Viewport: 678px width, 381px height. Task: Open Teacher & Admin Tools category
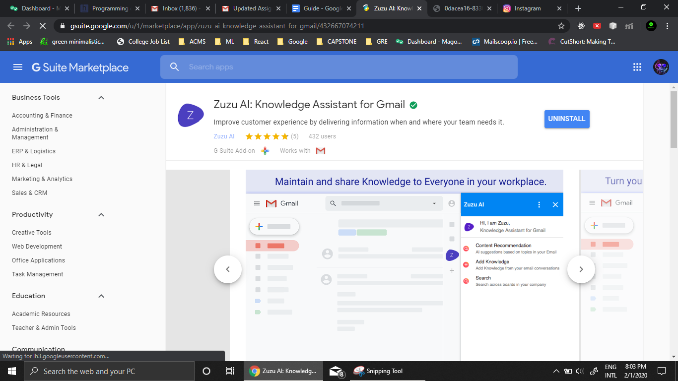44,328
